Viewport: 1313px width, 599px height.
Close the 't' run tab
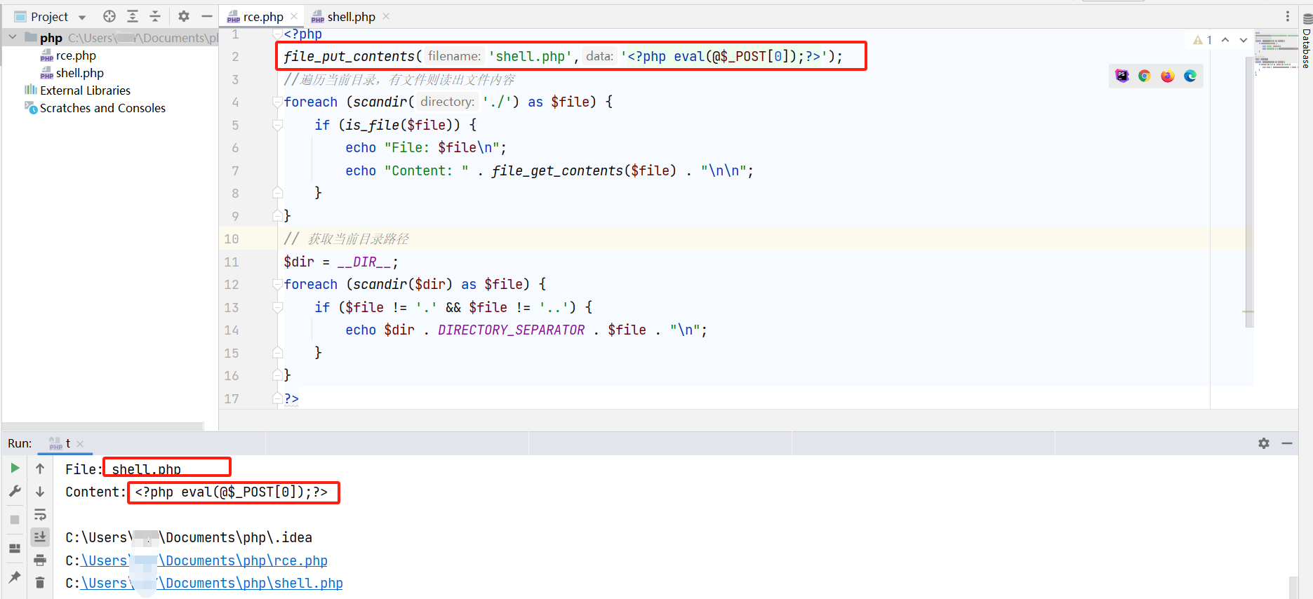pos(80,444)
